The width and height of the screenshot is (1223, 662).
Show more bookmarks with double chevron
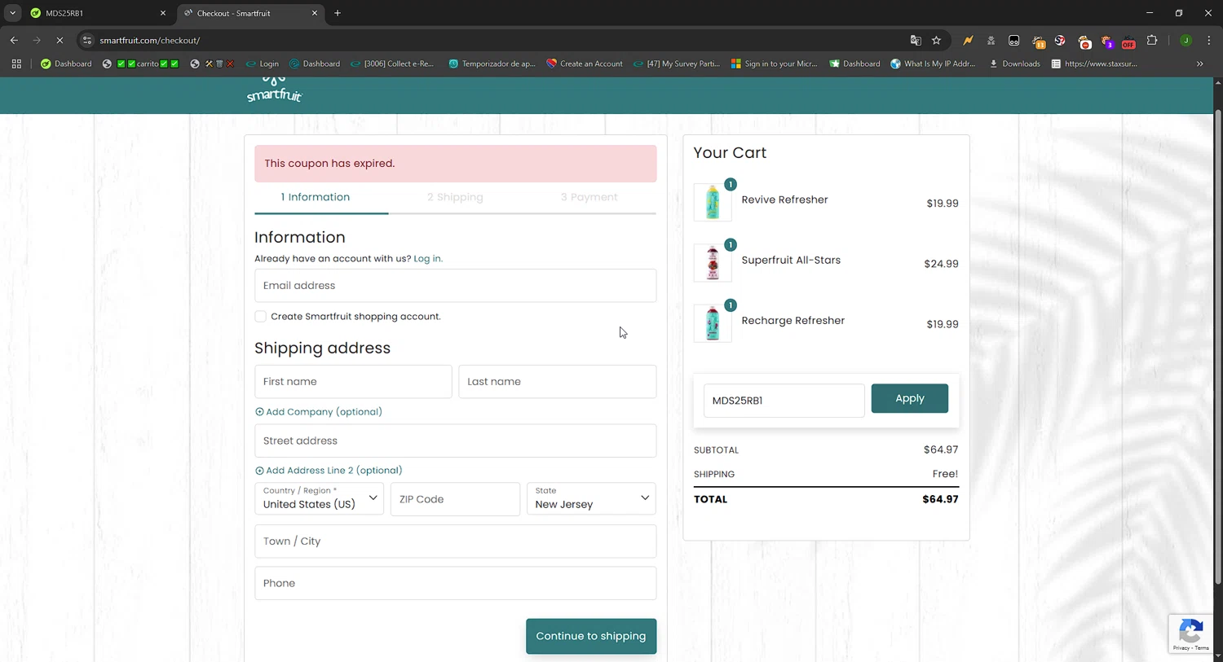pos(1199,64)
